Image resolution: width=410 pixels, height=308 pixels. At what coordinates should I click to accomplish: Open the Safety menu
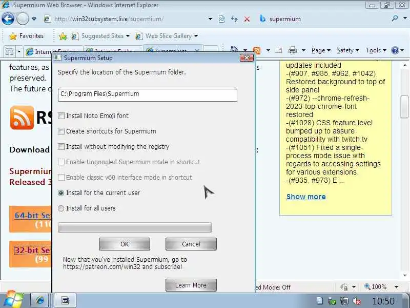(x=348, y=50)
